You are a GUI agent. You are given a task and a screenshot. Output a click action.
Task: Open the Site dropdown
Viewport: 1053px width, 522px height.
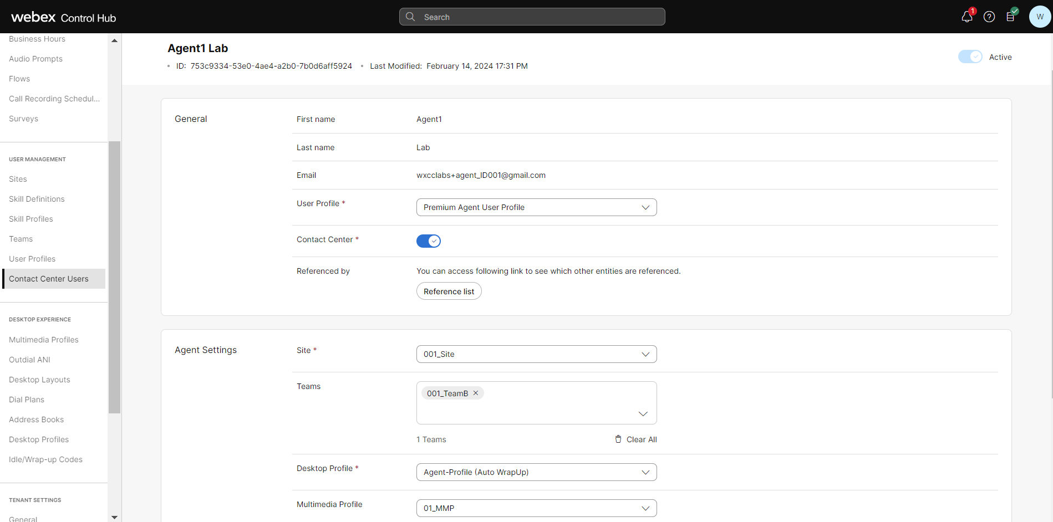click(537, 354)
